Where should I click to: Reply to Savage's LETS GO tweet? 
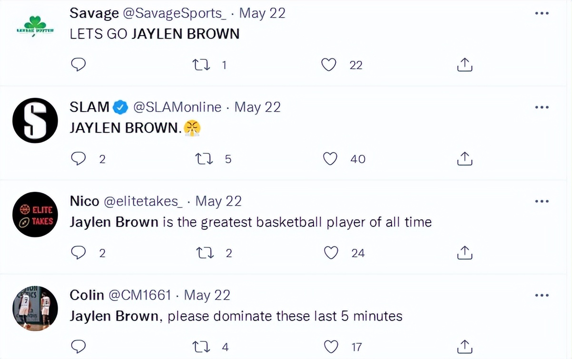(78, 65)
